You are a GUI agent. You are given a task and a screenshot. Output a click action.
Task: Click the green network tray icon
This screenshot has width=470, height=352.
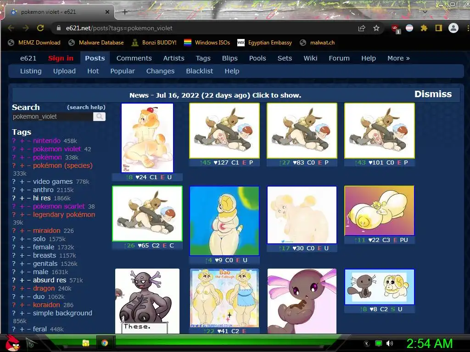[x=379, y=343]
